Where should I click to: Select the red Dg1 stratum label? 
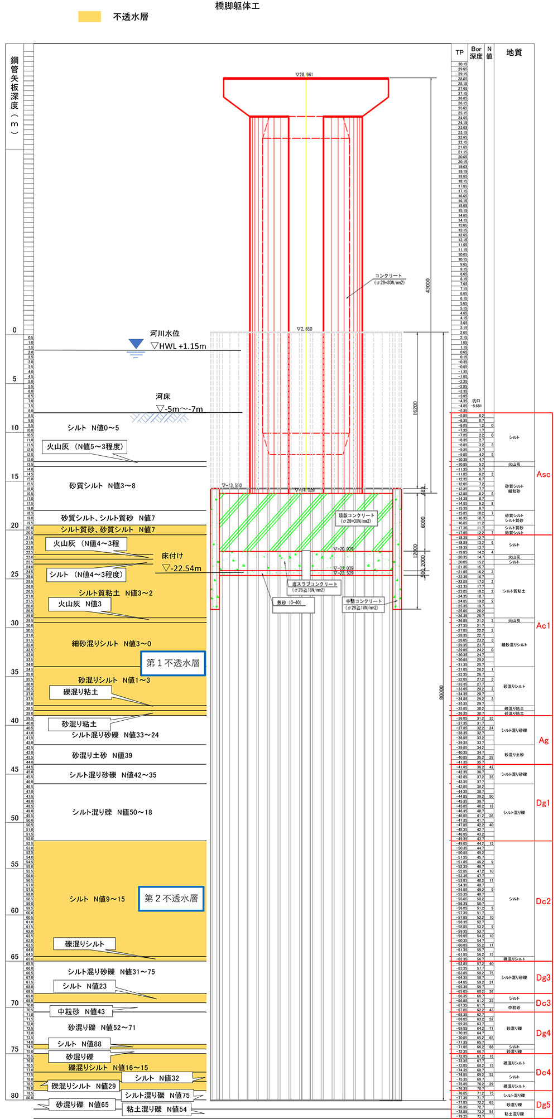tap(543, 803)
